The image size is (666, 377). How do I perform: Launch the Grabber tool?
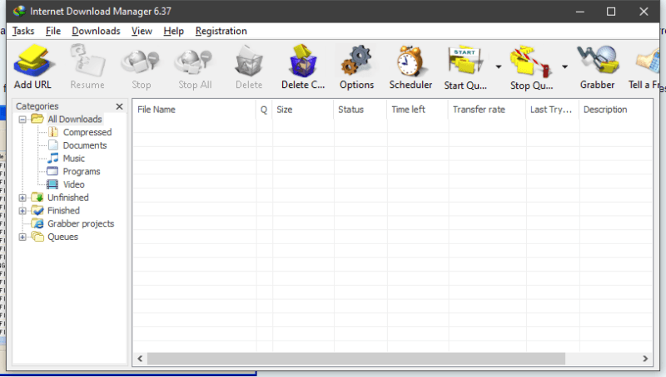597,63
